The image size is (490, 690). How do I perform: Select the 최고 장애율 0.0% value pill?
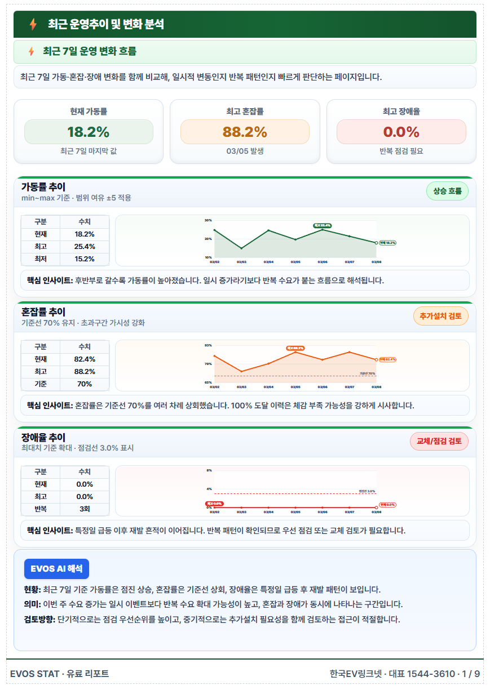click(x=401, y=132)
